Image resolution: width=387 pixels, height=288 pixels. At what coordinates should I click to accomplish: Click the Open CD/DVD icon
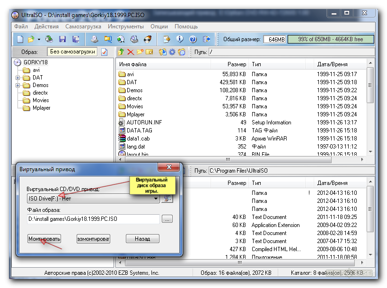[x=49, y=39]
